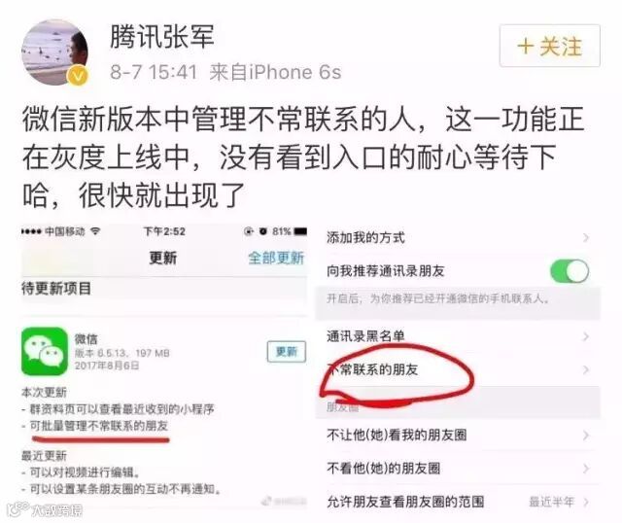The height and width of the screenshot is (523, 622).
Task: Toggle 向我推荐通讯录朋友 switch off
Action: [x=570, y=271]
